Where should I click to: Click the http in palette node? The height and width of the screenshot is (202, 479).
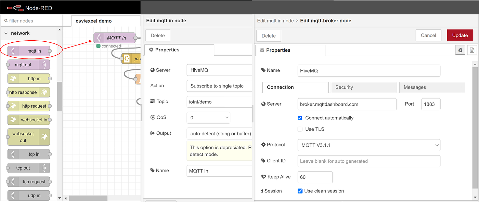pyautogui.click(x=29, y=79)
